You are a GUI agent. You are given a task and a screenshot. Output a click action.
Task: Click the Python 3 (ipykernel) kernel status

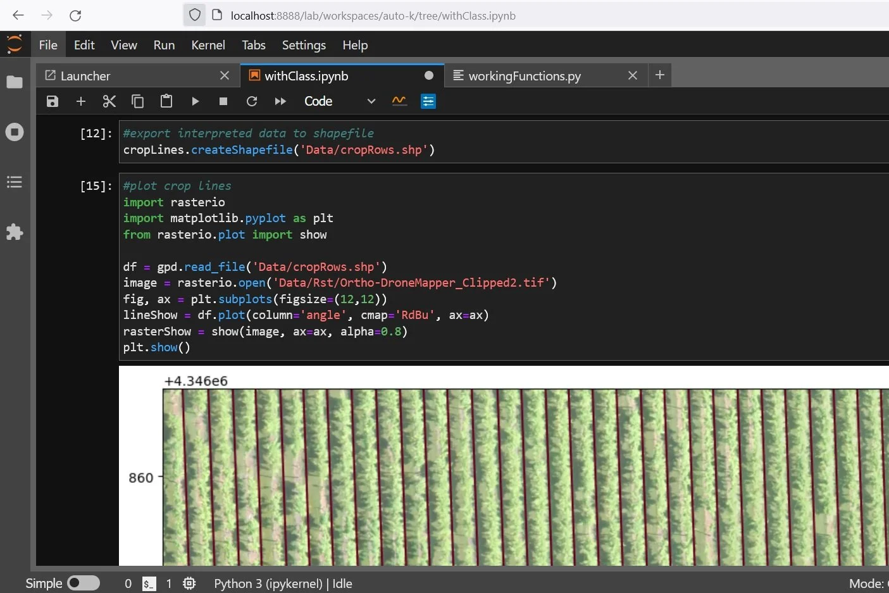[x=283, y=584]
